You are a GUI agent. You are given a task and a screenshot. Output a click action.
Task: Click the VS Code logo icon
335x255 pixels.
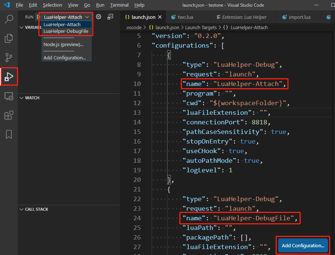pyautogui.click(x=7, y=5)
